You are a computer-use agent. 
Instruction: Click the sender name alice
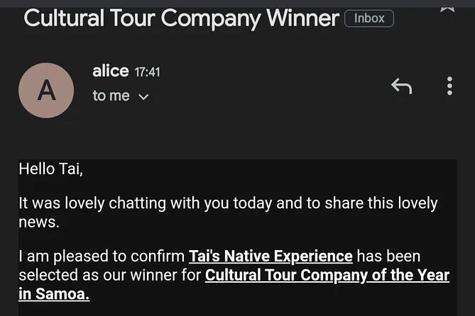(x=110, y=71)
